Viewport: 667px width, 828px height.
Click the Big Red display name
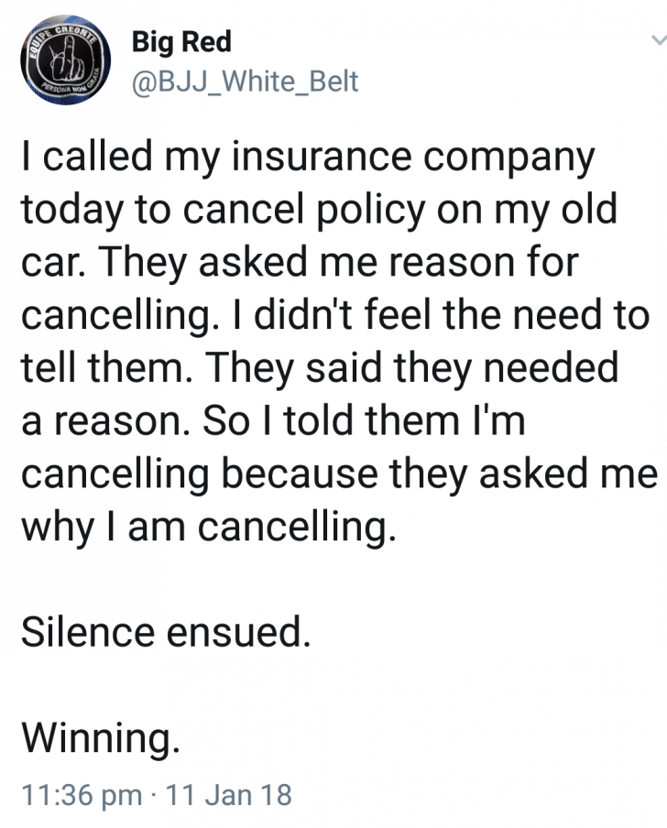[x=181, y=41]
